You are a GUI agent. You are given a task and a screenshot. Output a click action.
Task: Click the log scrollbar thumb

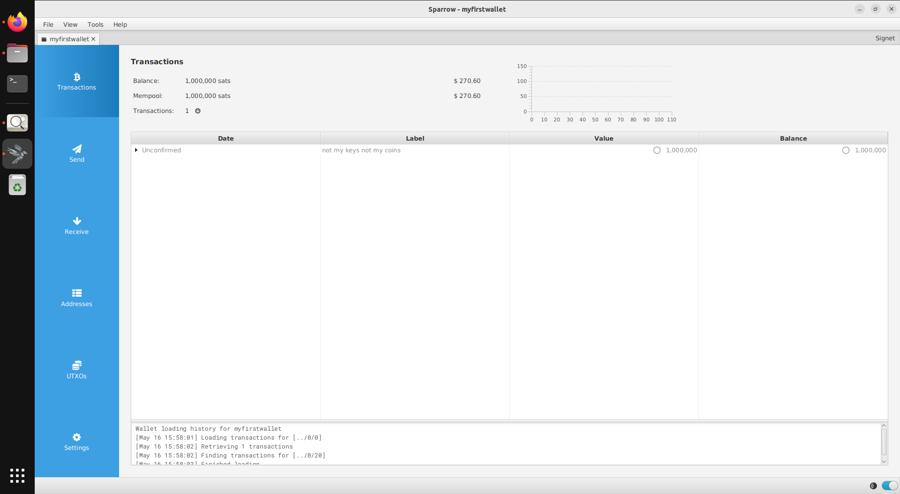pos(884,442)
